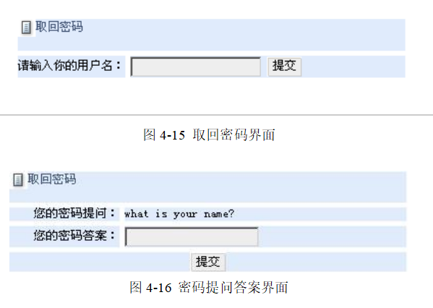The width and height of the screenshot is (433, 308).
Task: Click the horizontal divider line above the 图 4-15 caption
Action: pyautogui.click(x=217, y=115)
